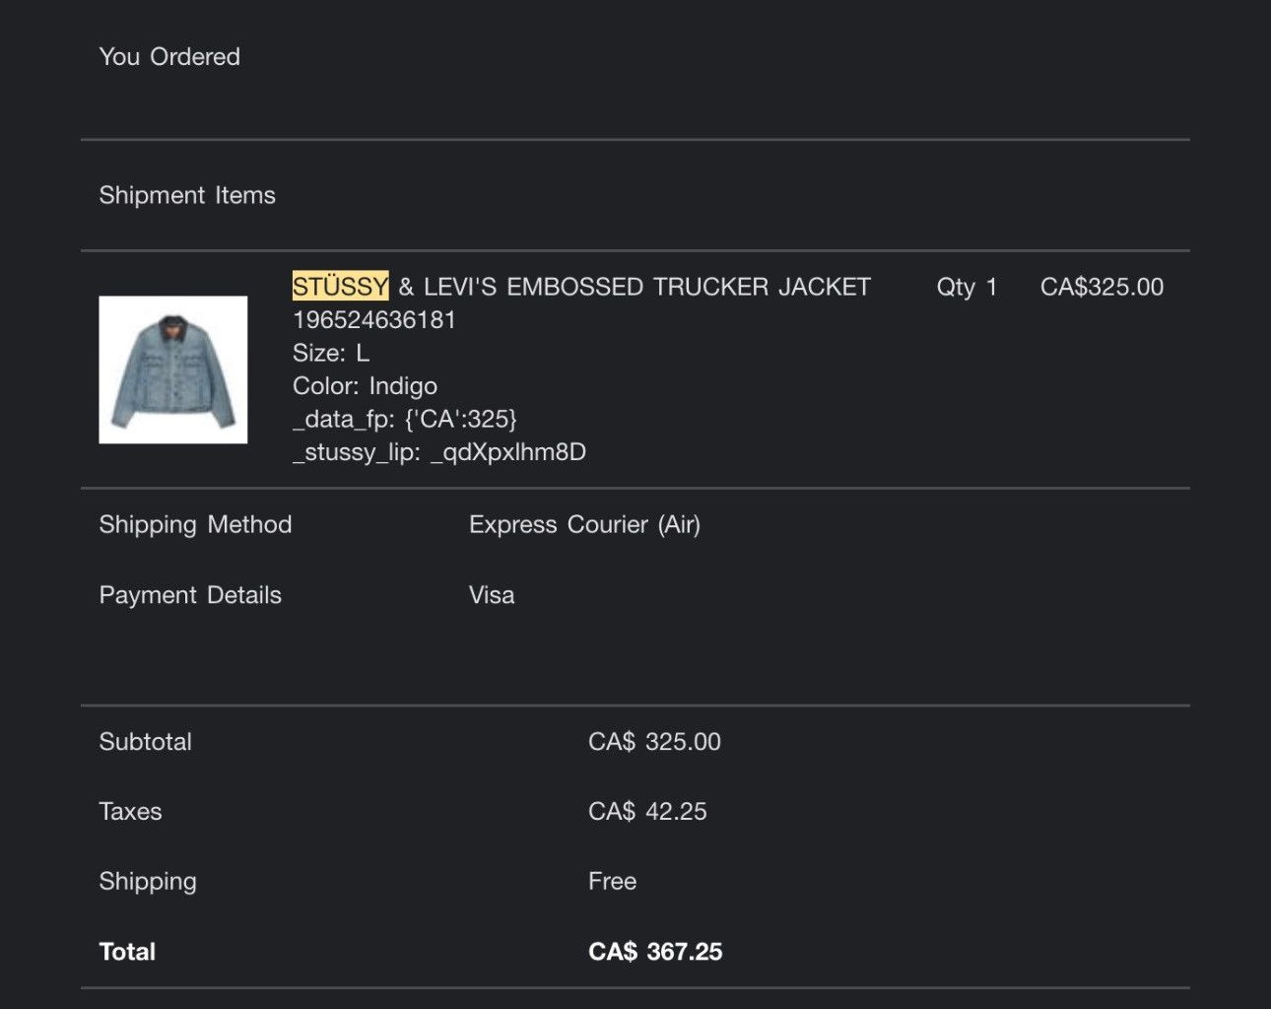Click the item price CA$325.00
This screenshot has height=1009, width=1271.
coord(1102,287)
